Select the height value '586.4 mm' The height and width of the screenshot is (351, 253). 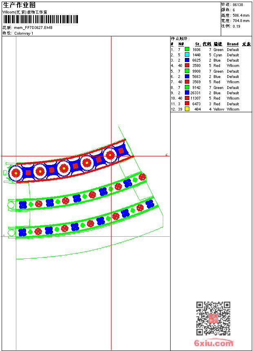241,16
